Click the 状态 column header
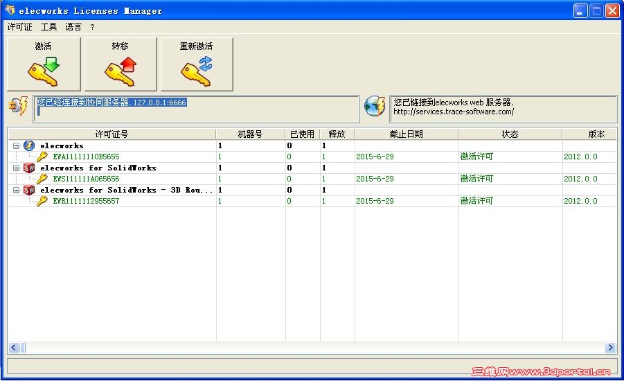 [510, 134]
